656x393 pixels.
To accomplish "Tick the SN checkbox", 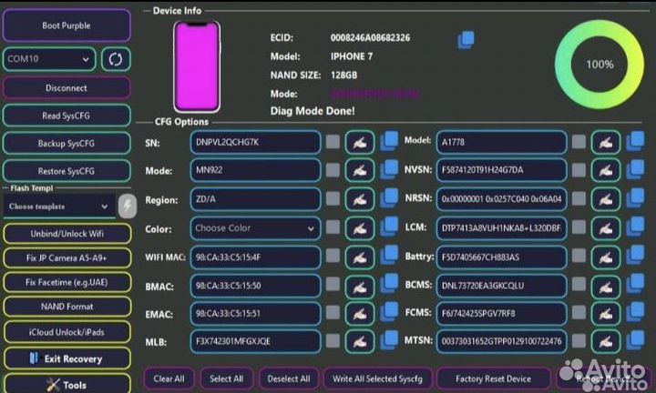I will tap(333, 143).
